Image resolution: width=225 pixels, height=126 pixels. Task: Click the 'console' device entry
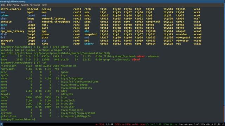(6, 22)
